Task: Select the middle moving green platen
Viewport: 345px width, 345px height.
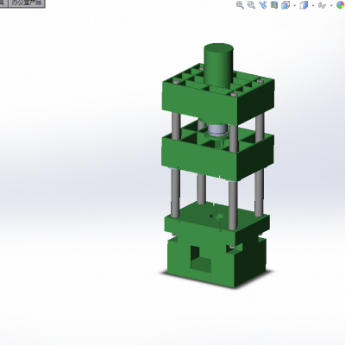Action: (x=217, y=153)
